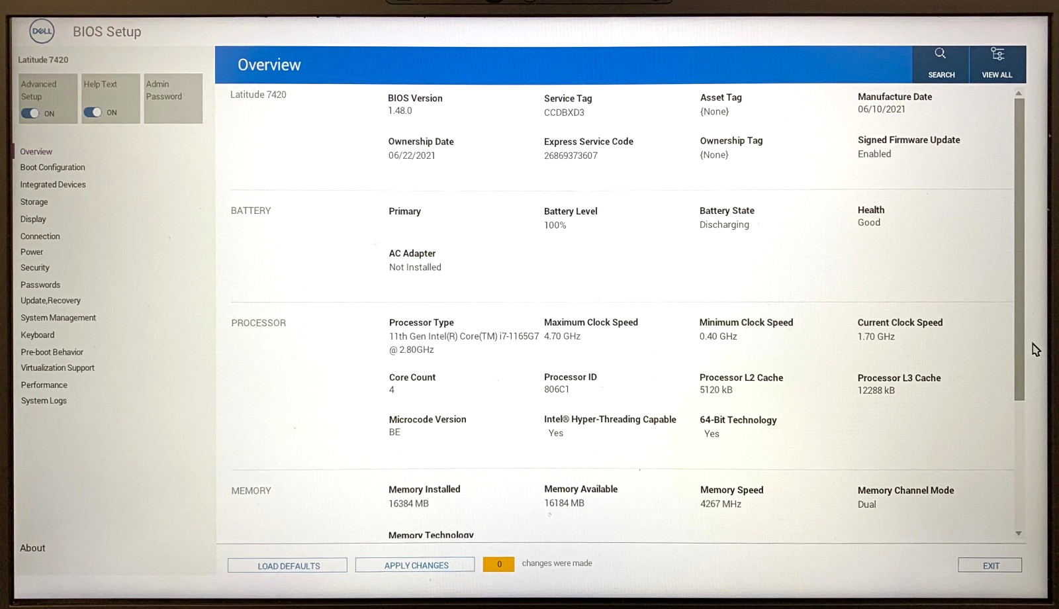Go to Performance settings
Image resolution: width=1059 pixels, height=609 pixels.
point(44,385)
